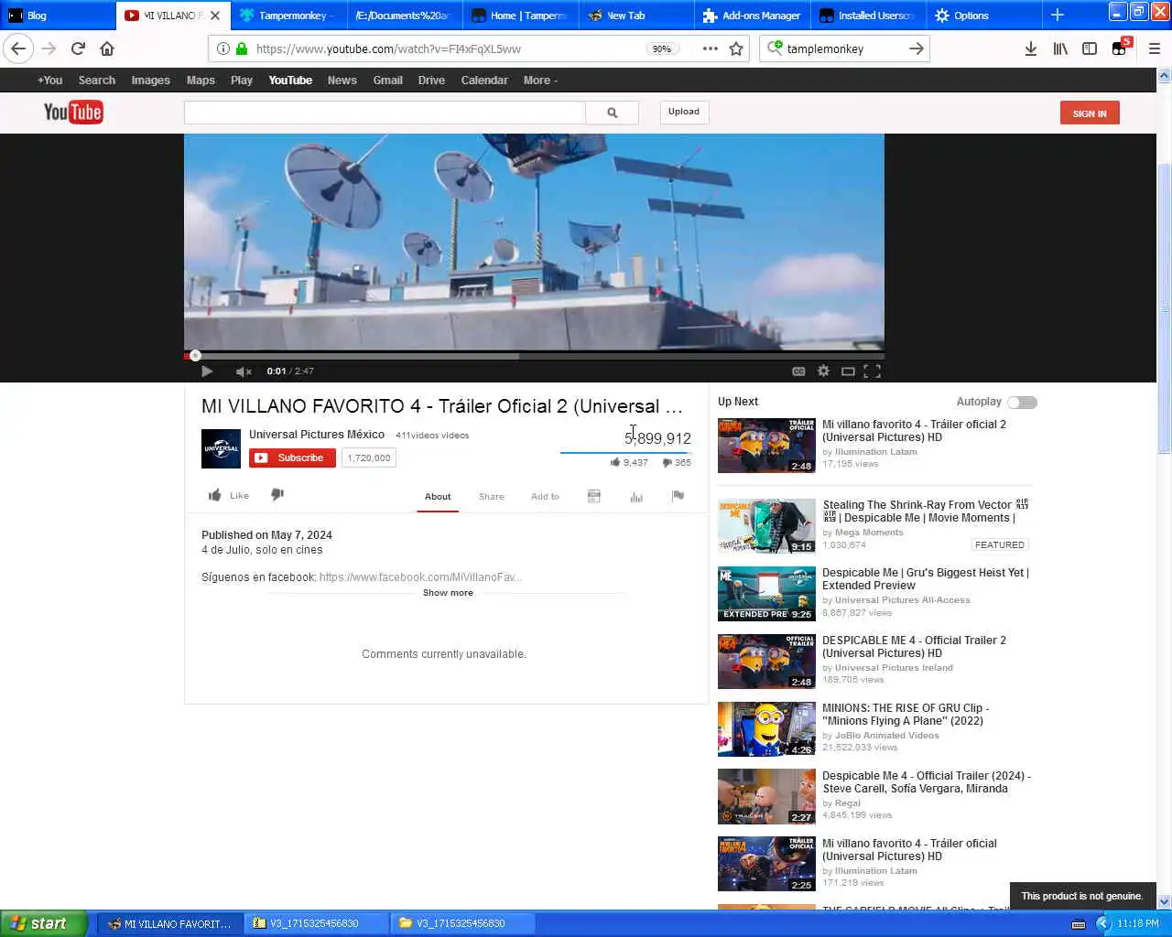Open video player settings gear
The height and width of the screenshot is (937, 1172).
click(x=823, y=371)
